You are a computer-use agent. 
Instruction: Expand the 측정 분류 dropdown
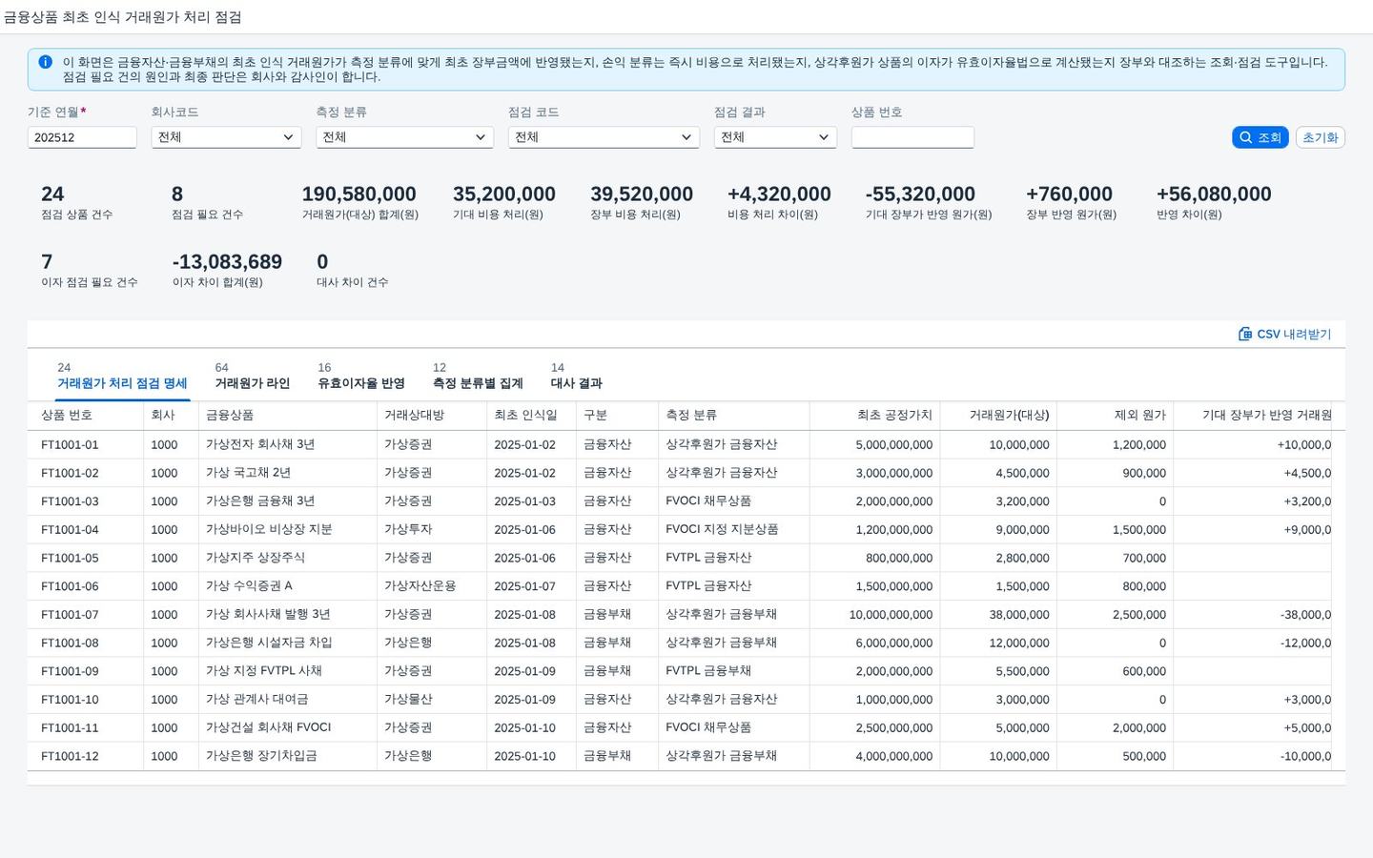pyautogui.click(x=404, y=137)
